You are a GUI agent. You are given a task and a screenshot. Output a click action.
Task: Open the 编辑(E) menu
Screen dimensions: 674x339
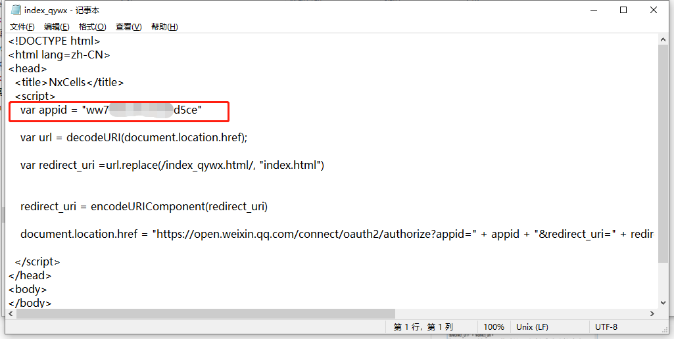pos(57,27)
